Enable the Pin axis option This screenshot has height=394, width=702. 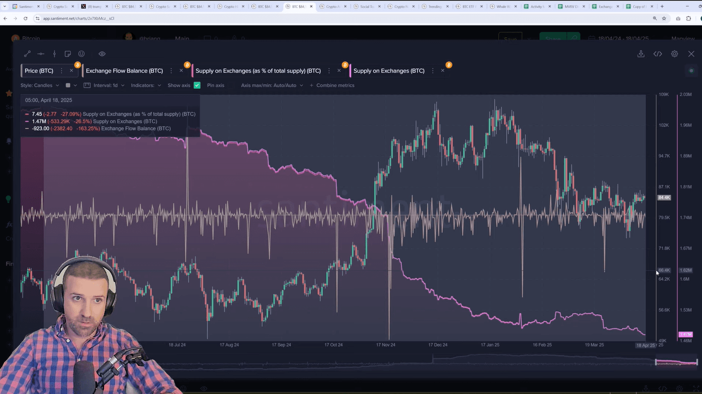[x=215, y=85]
